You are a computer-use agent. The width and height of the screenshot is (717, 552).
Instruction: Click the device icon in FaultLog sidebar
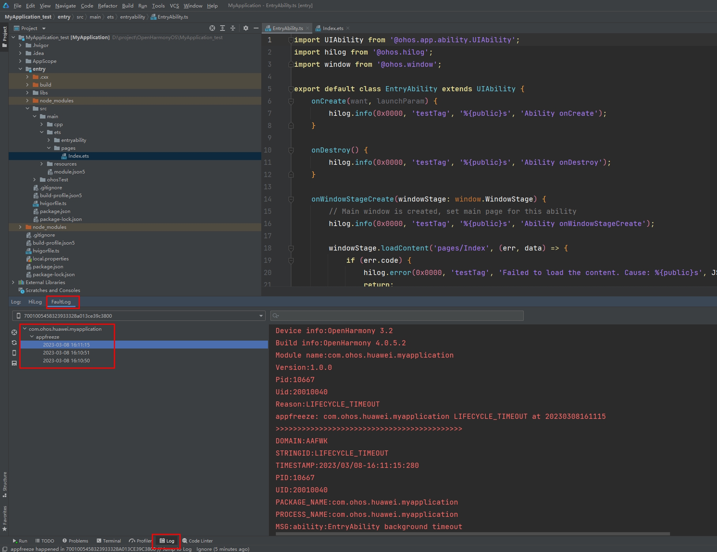tap(14, 353)
